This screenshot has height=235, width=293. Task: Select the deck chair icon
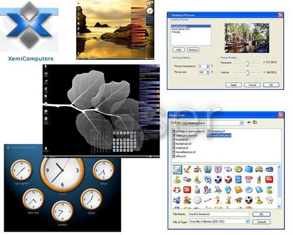pyautogui.click(x=218, y=190)
